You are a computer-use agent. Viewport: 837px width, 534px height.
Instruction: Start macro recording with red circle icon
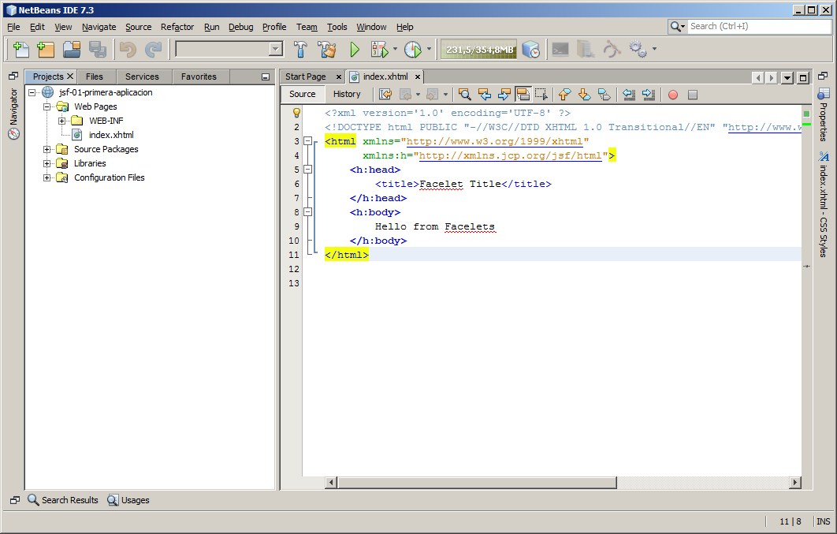pos(673,95)
